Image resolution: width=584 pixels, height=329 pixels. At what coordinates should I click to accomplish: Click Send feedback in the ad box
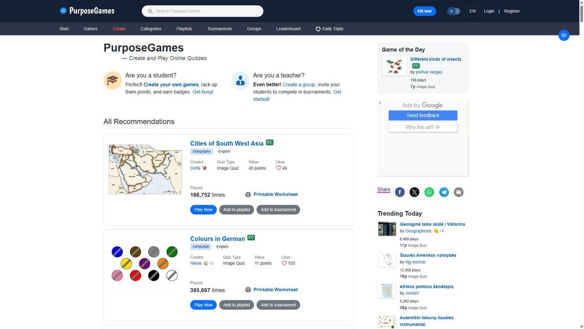click(x=423, y=115)
